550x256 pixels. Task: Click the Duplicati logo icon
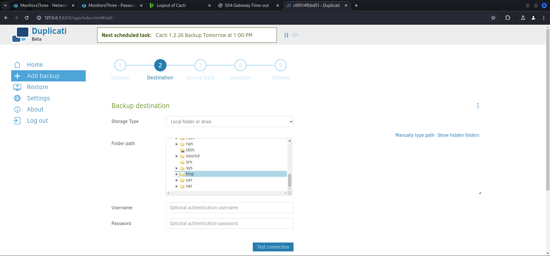(x=20, y=35)
